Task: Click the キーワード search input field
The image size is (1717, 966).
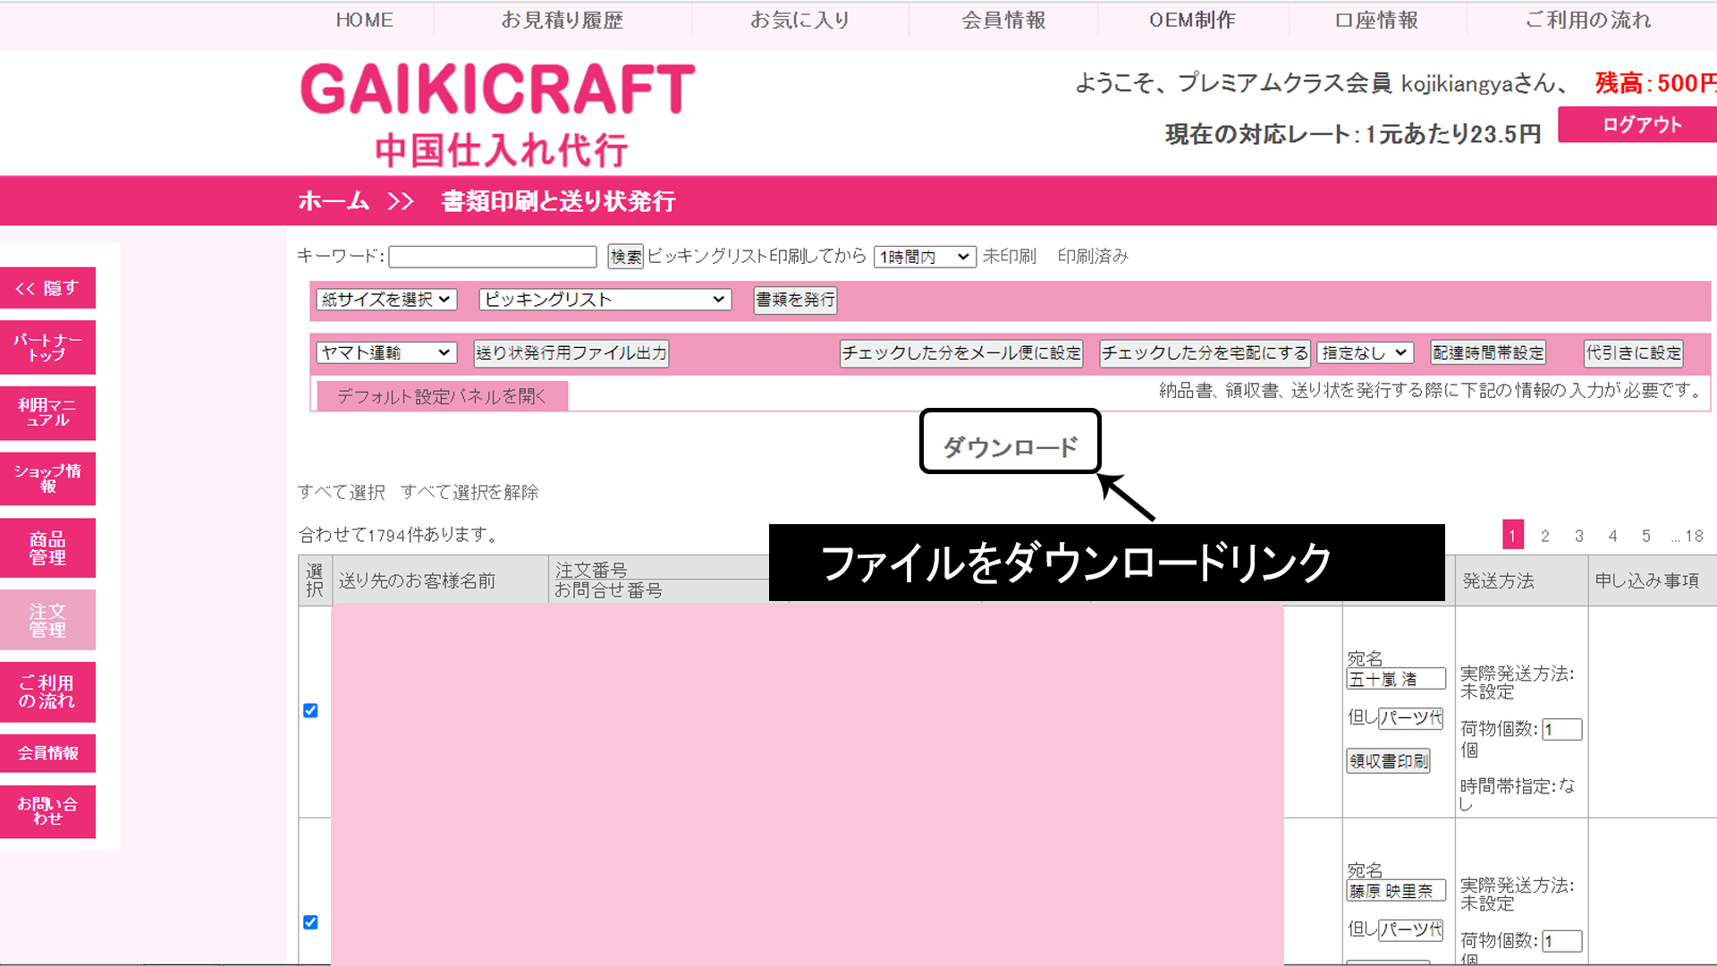Action: (x=493, y=258)
